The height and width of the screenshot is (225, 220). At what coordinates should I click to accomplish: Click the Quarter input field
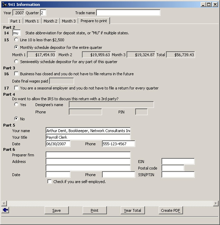tap(43, 13)
